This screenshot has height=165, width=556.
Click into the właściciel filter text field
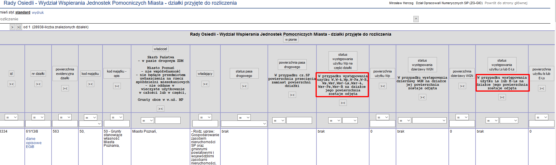168,121
